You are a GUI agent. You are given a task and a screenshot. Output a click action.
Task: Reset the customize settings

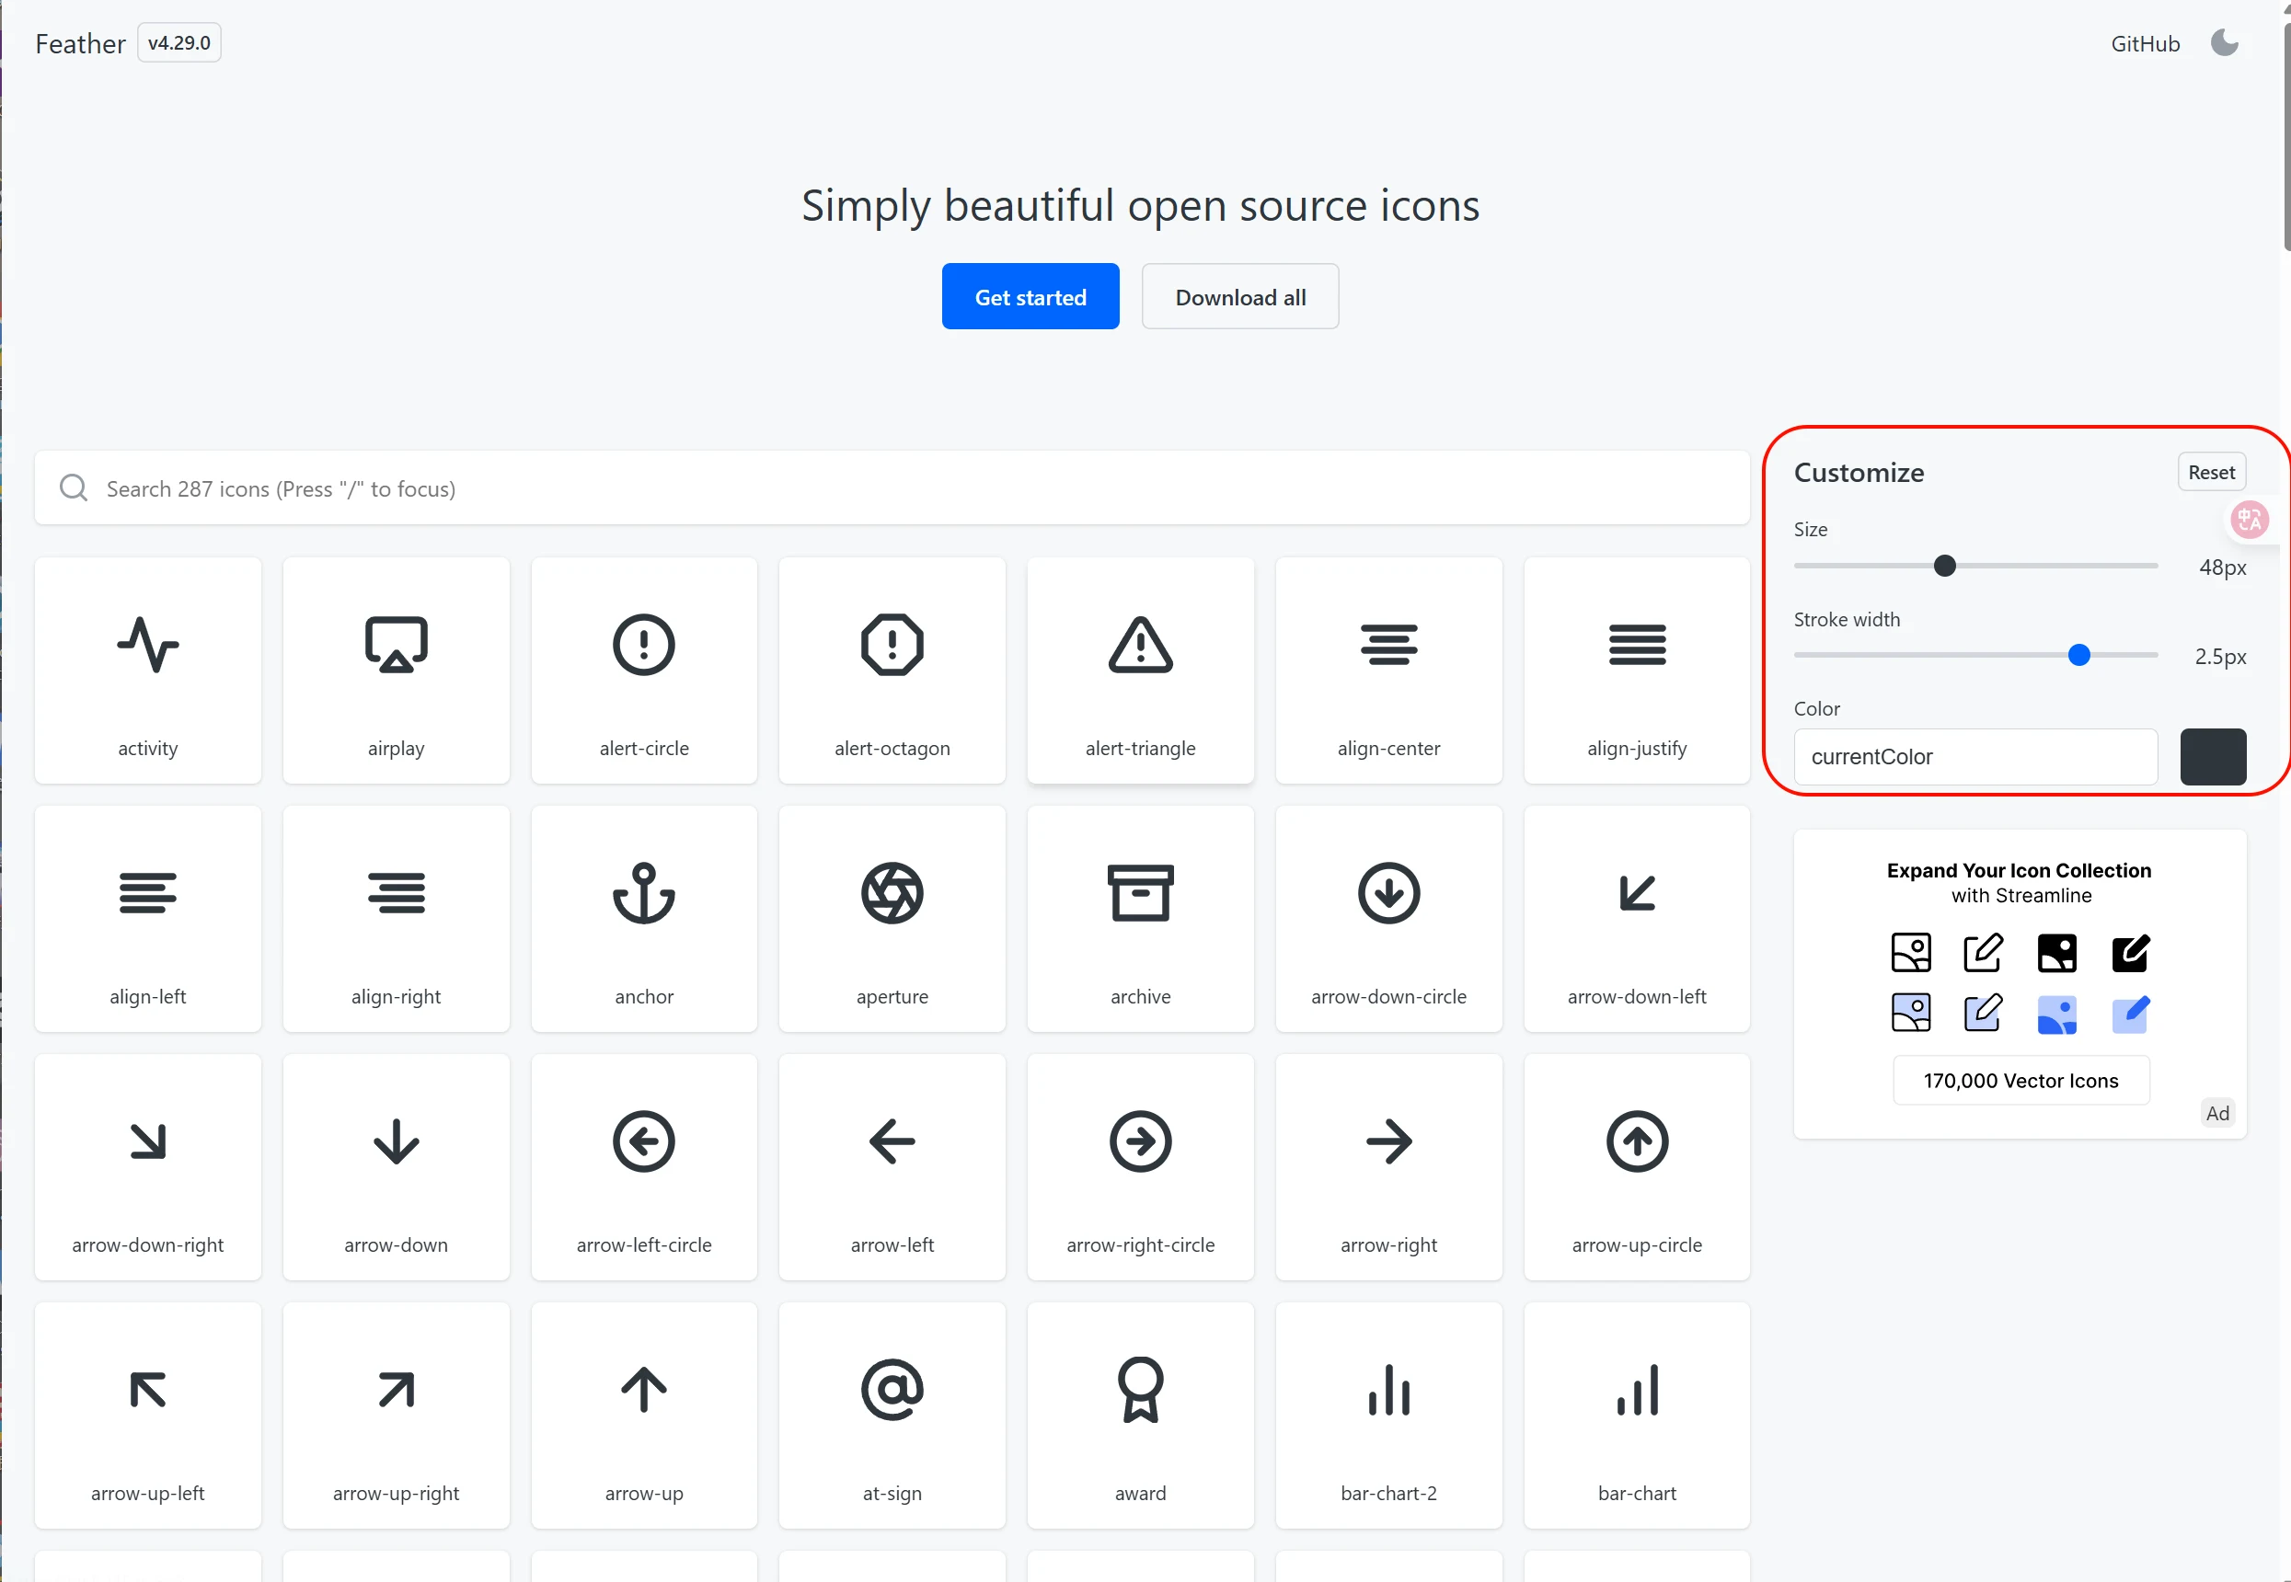(x=2212, y=472)
